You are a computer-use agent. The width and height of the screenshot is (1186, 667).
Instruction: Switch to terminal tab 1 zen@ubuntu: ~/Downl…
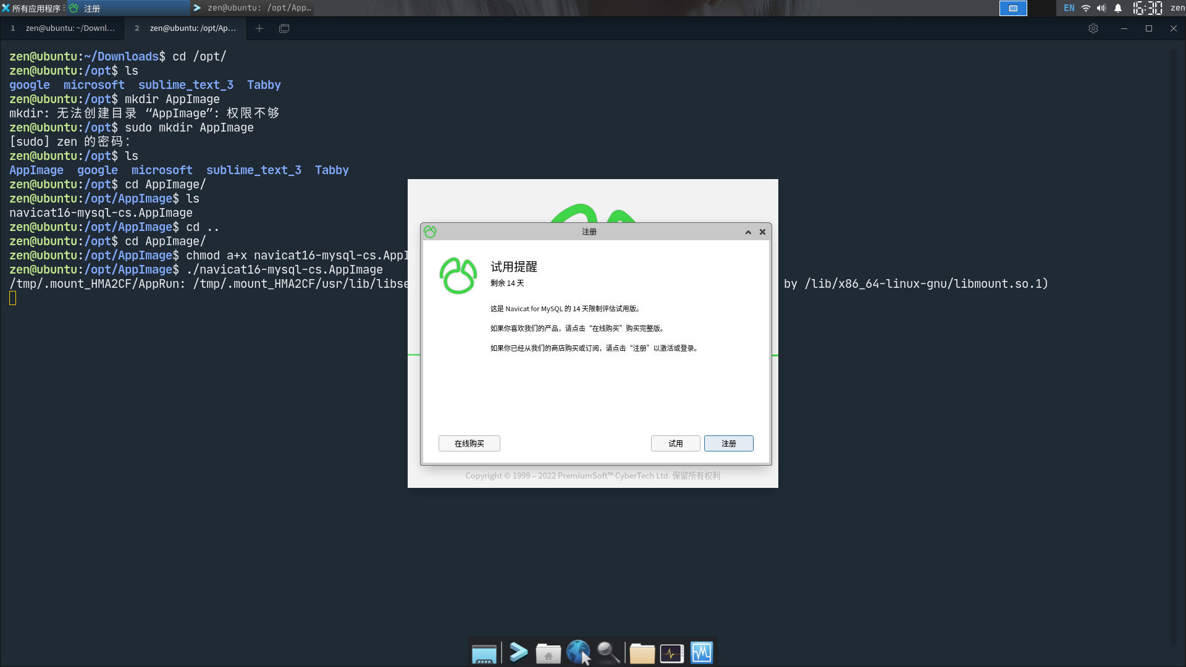(x=62, y=28)
